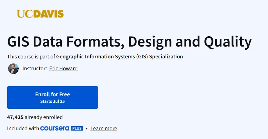Click the 47,425 enrollment count

click(15, 117)
